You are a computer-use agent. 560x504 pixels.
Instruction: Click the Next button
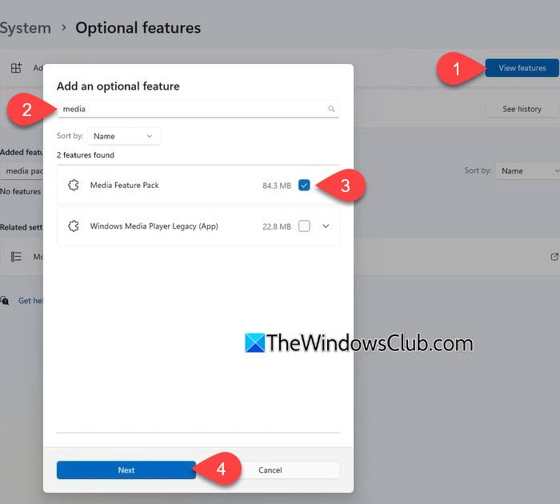coord(126,470)
